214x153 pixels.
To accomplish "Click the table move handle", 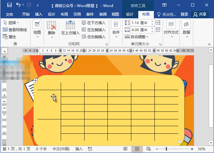I will coord(35,80).
